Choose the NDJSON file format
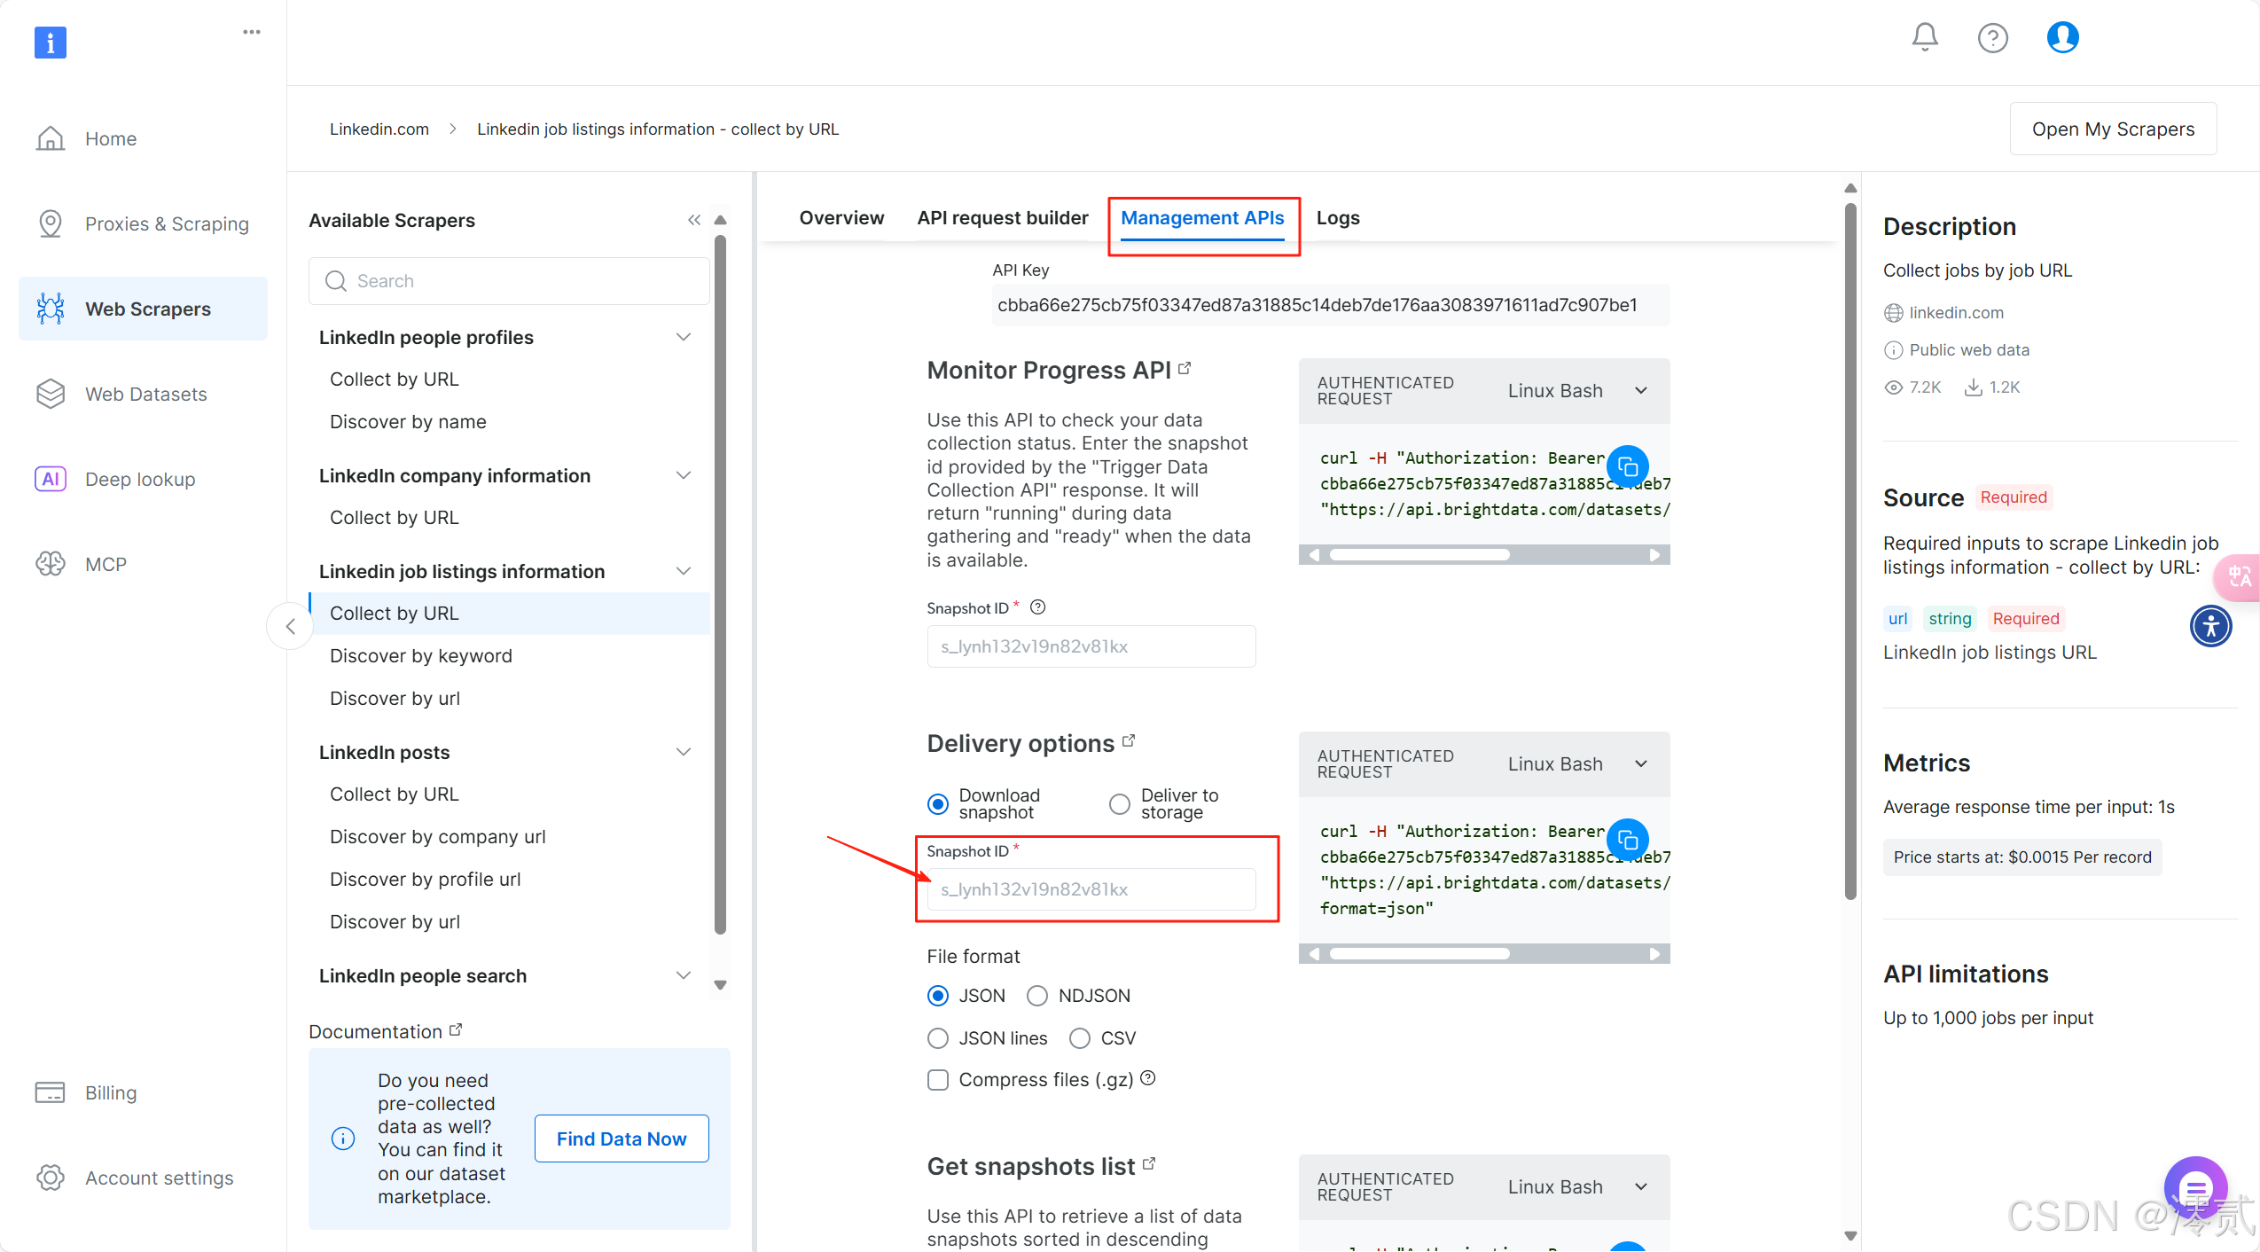Screen dimensions: 2260x1252 click(1036, 996)
